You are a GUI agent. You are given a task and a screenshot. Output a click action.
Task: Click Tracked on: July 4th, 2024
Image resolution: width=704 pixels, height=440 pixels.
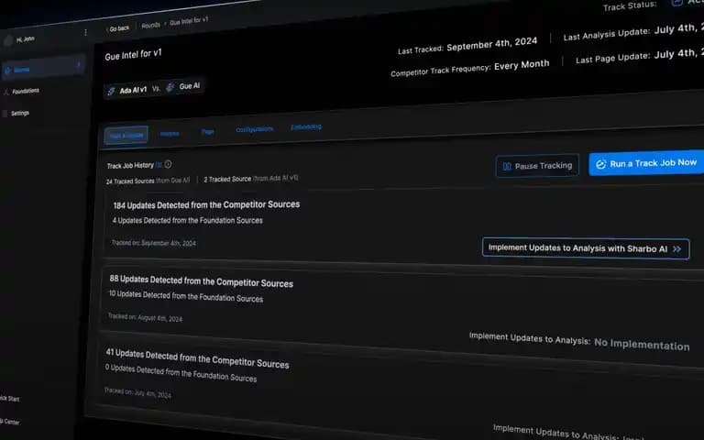137,393
